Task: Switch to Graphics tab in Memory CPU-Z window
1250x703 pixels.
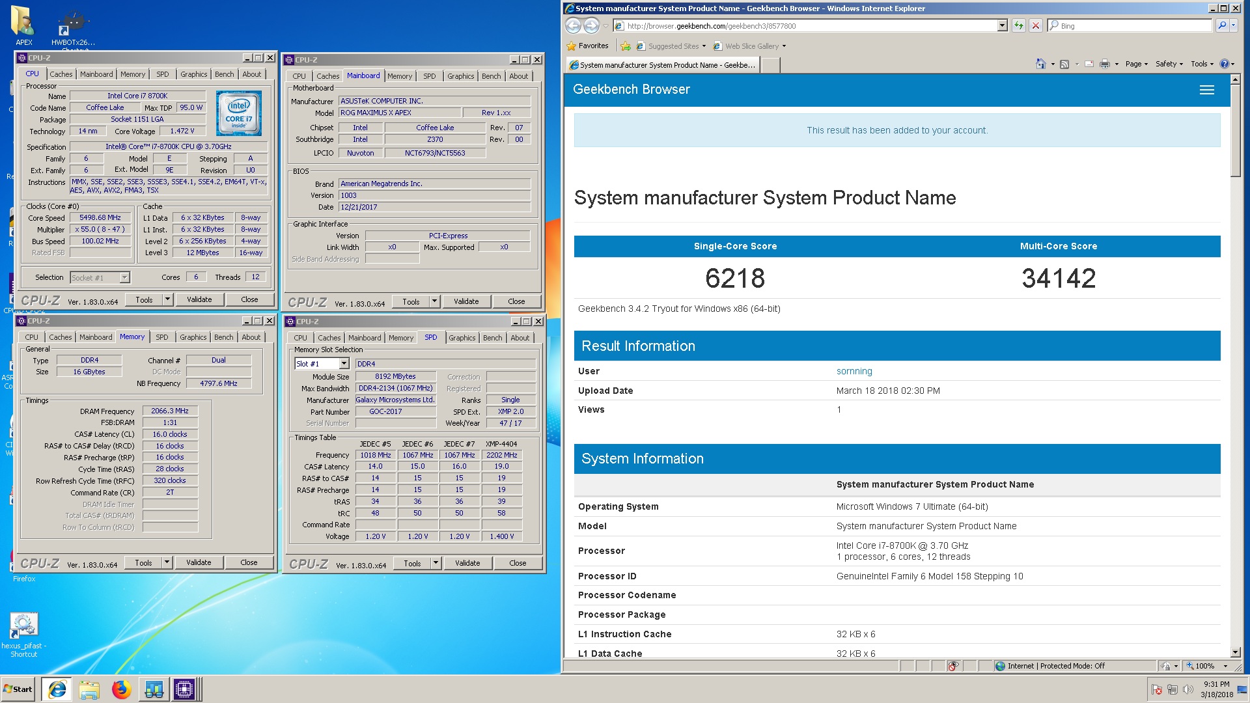Action: click(x=193, y=337)
